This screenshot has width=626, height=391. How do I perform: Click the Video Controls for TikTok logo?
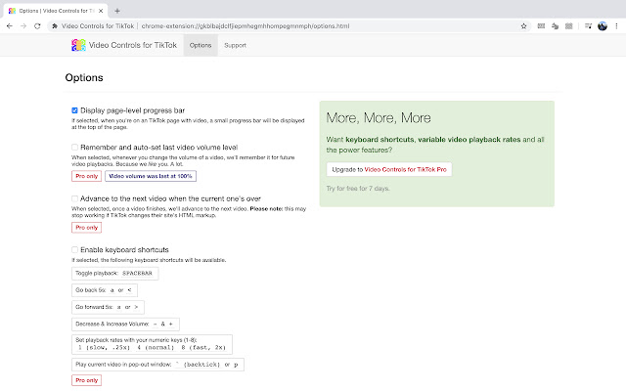[x=77, y=45]
